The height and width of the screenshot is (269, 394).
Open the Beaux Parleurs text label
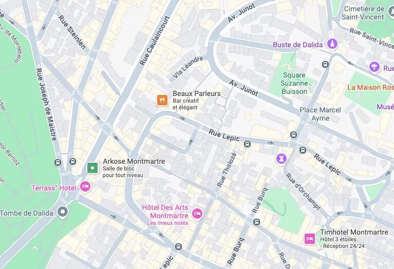click(x=197, y=93)
